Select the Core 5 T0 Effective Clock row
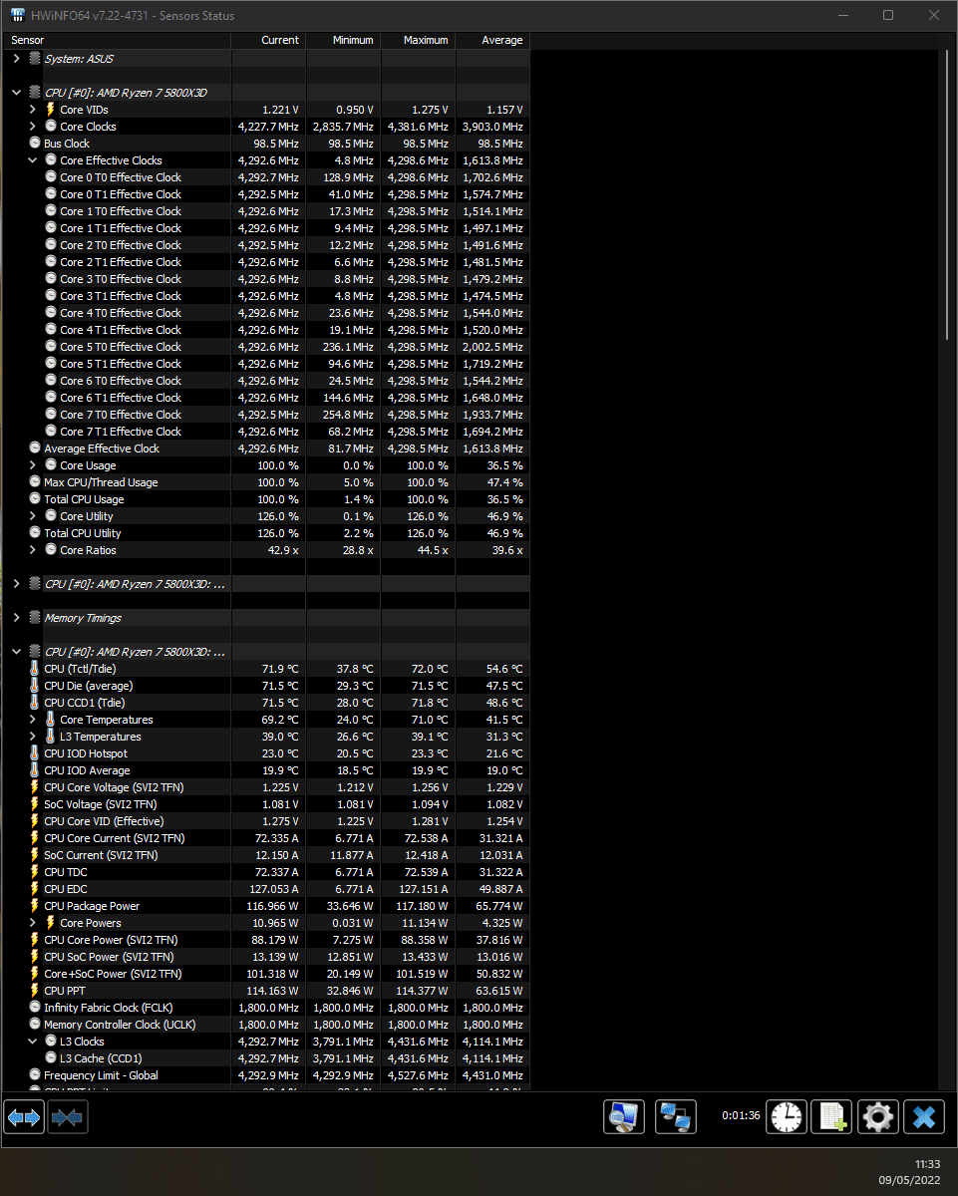The height and width of the screenshot is (1196, 958). pos(267,347)
